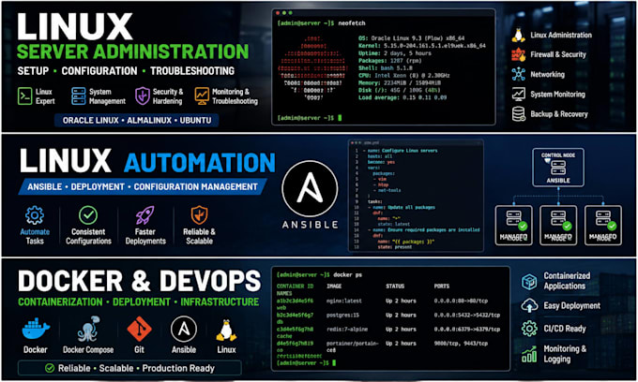Viewport: 638px width, 382px height.
Task: Click the "docker ps" command text
Action: (x=347, y=275)
